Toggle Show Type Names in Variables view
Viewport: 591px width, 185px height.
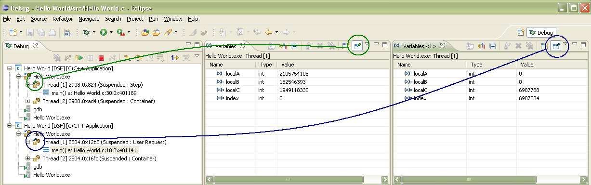271,46
